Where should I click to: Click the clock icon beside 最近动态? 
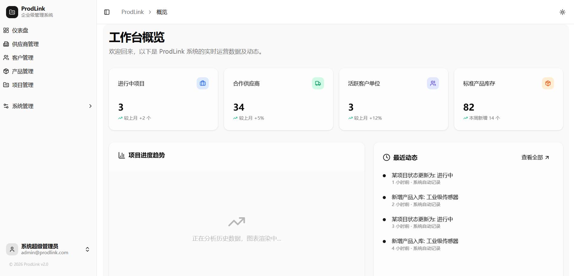386,158
